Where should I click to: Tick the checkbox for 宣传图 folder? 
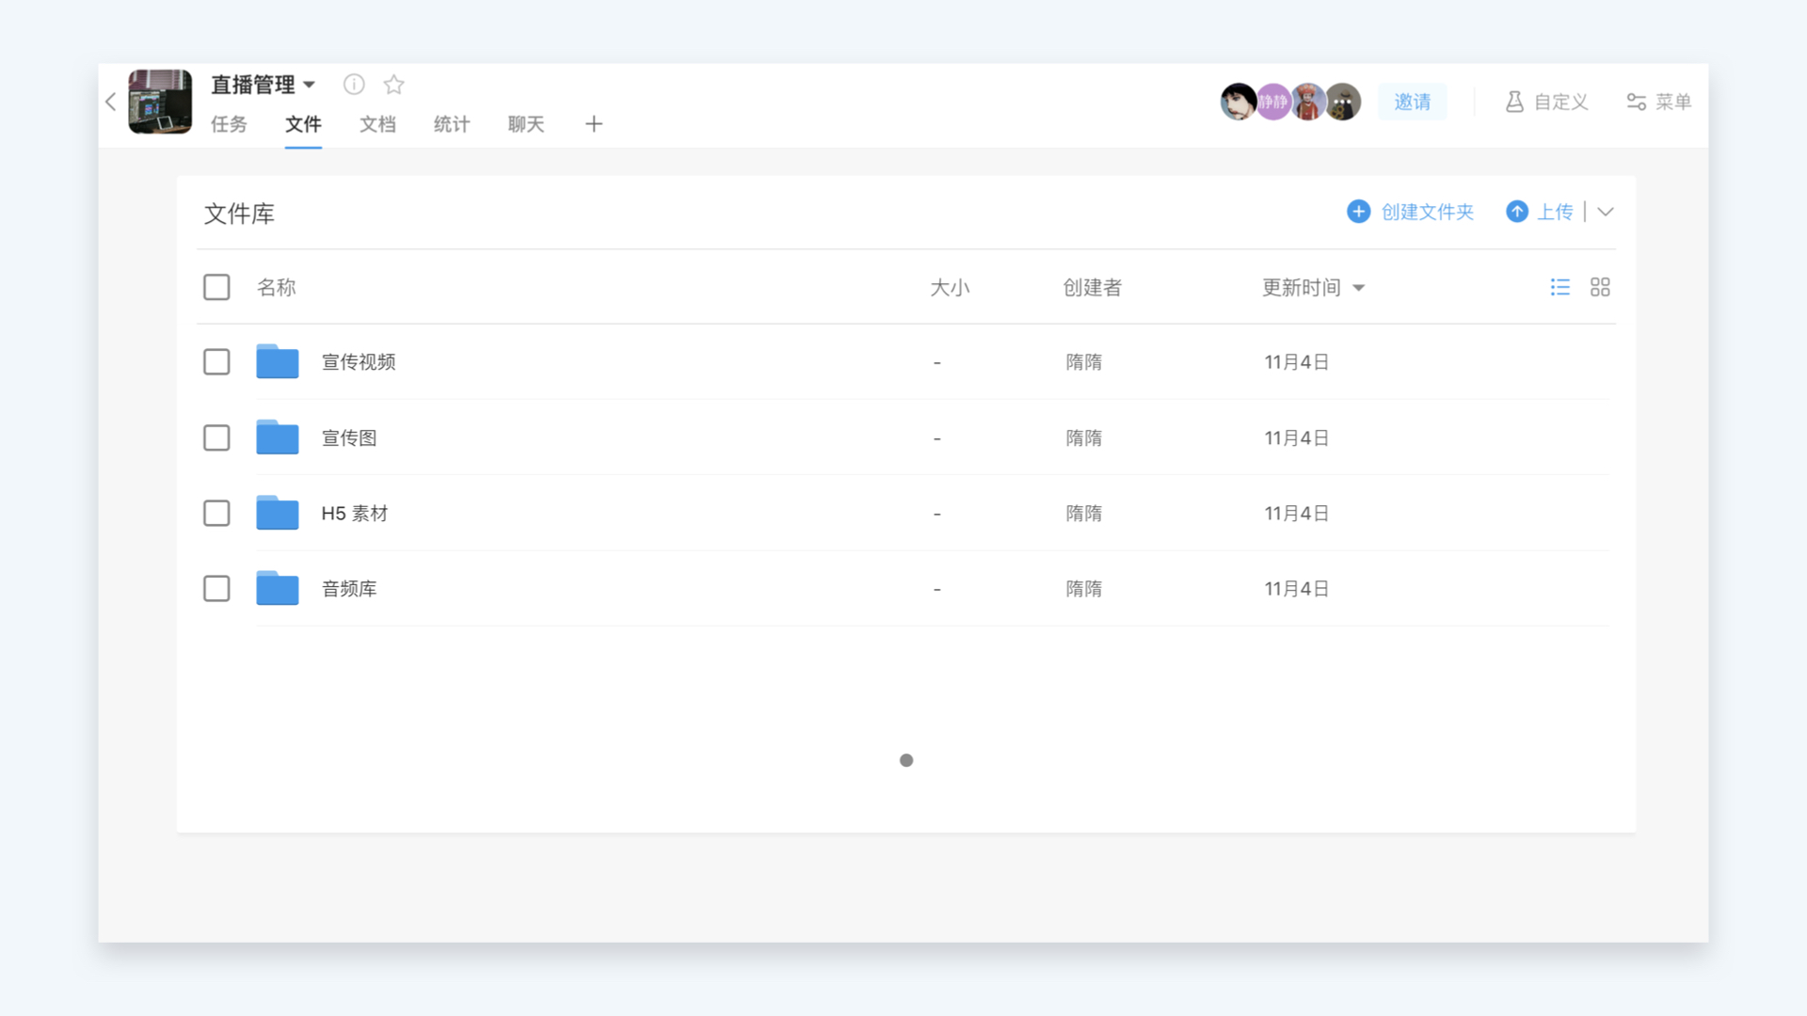click(216, 437)
